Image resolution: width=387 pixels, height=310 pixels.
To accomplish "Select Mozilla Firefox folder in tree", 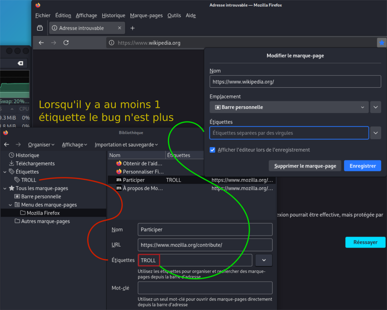I will (43, 213).
